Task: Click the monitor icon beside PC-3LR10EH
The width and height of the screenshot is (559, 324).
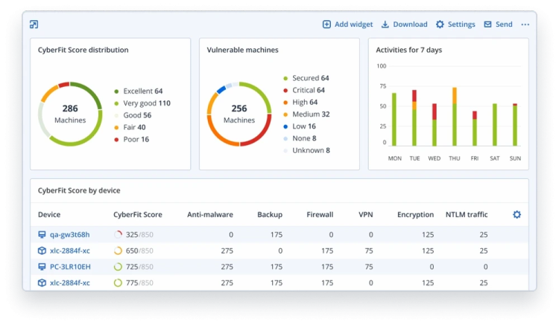Action: pos(42,267)
